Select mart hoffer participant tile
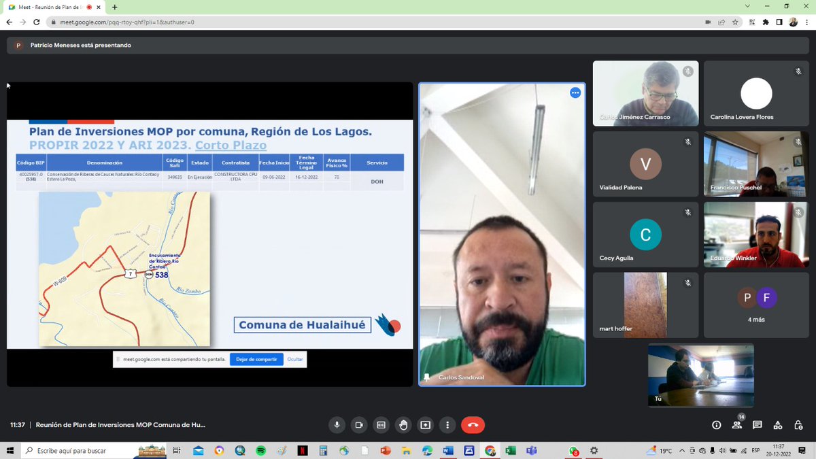Viewport: 816px width, 459px height. coord(645,305)
